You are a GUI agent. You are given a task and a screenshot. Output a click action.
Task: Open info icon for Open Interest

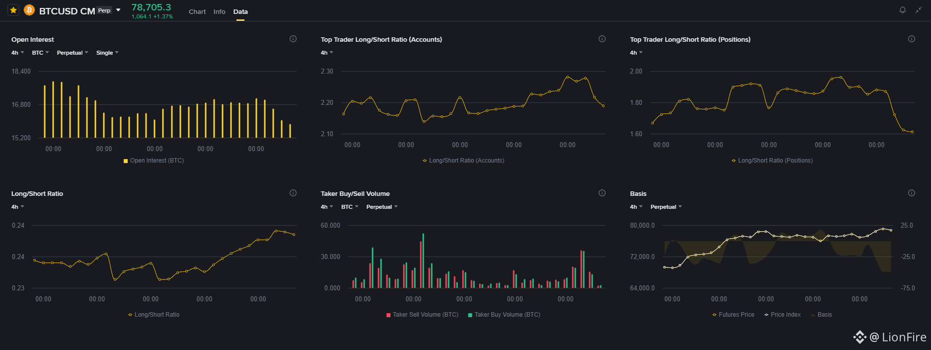[293, 39]
